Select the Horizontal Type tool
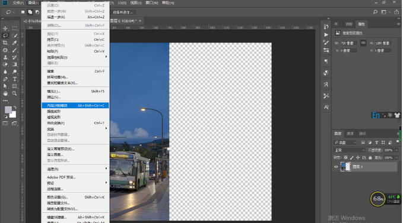The width and height of the screenshot is (403, 223). [x=15, y=79]
